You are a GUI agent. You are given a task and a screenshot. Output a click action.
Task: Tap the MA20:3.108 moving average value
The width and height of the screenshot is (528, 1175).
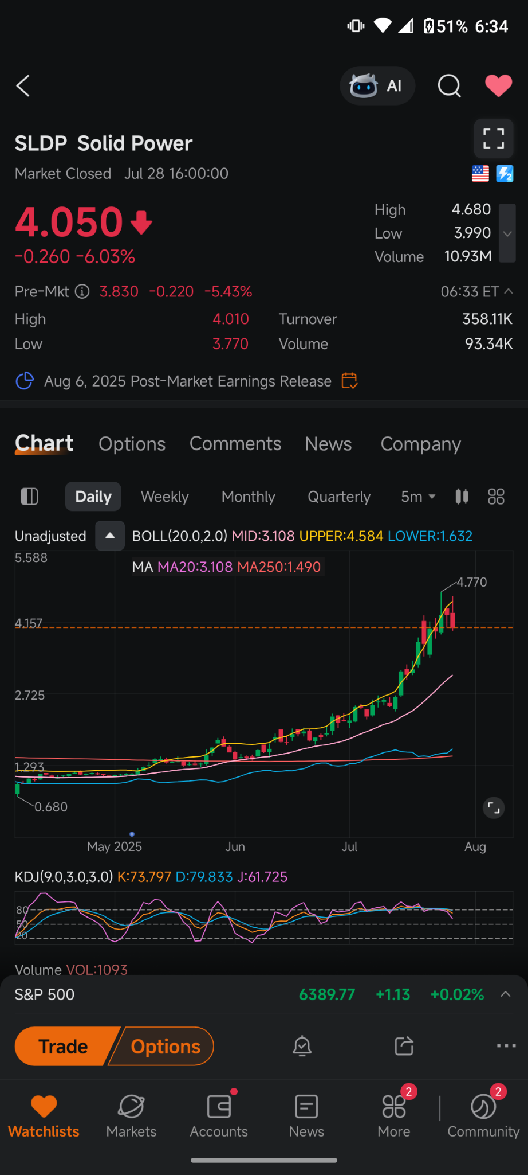[195, 567]
